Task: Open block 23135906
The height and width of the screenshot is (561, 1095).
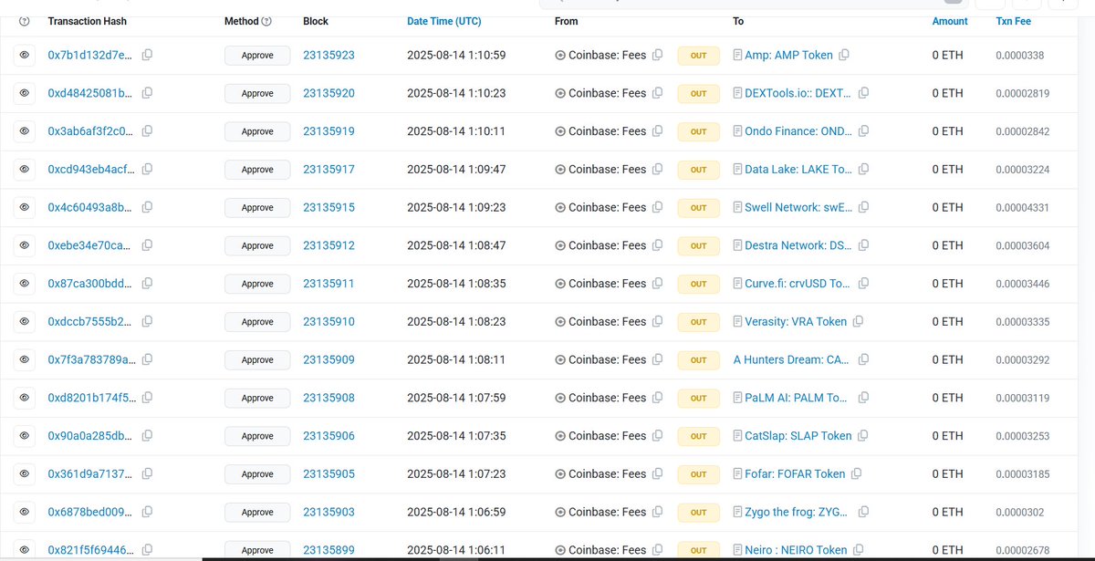Action: 328,436
